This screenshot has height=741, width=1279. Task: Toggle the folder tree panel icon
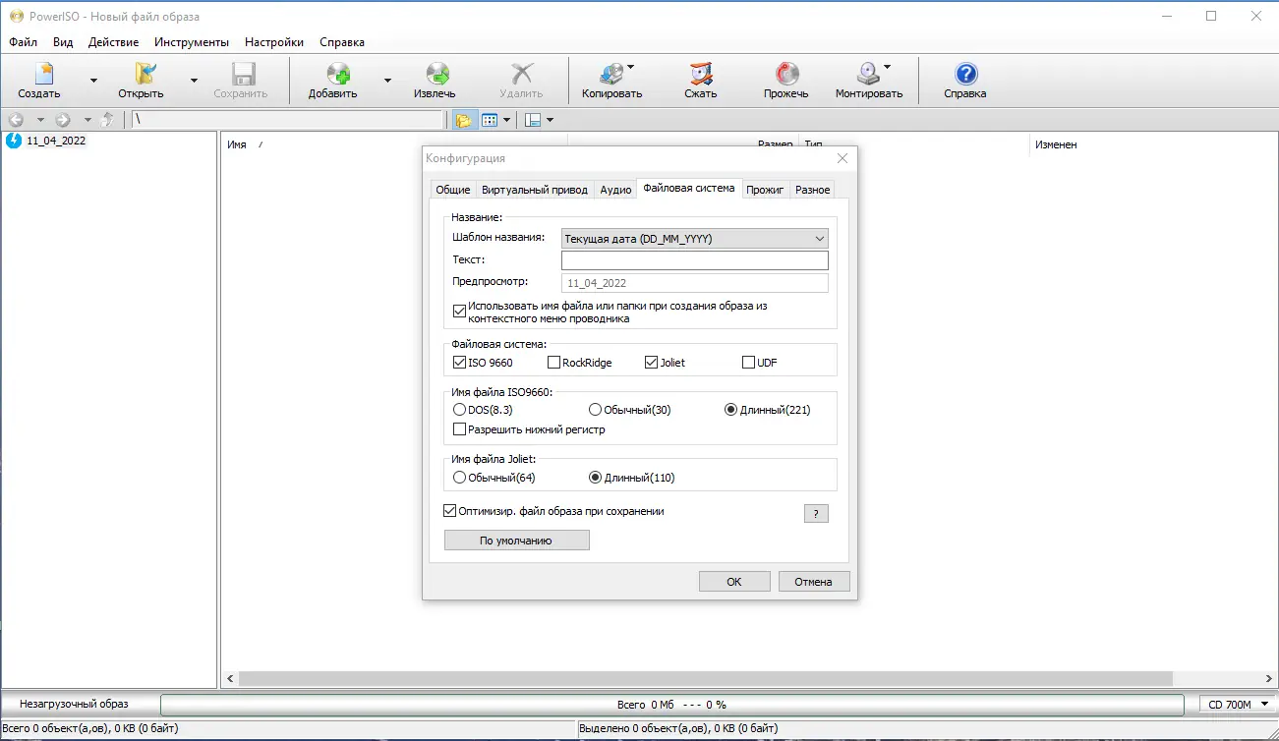tap(463, 120)
